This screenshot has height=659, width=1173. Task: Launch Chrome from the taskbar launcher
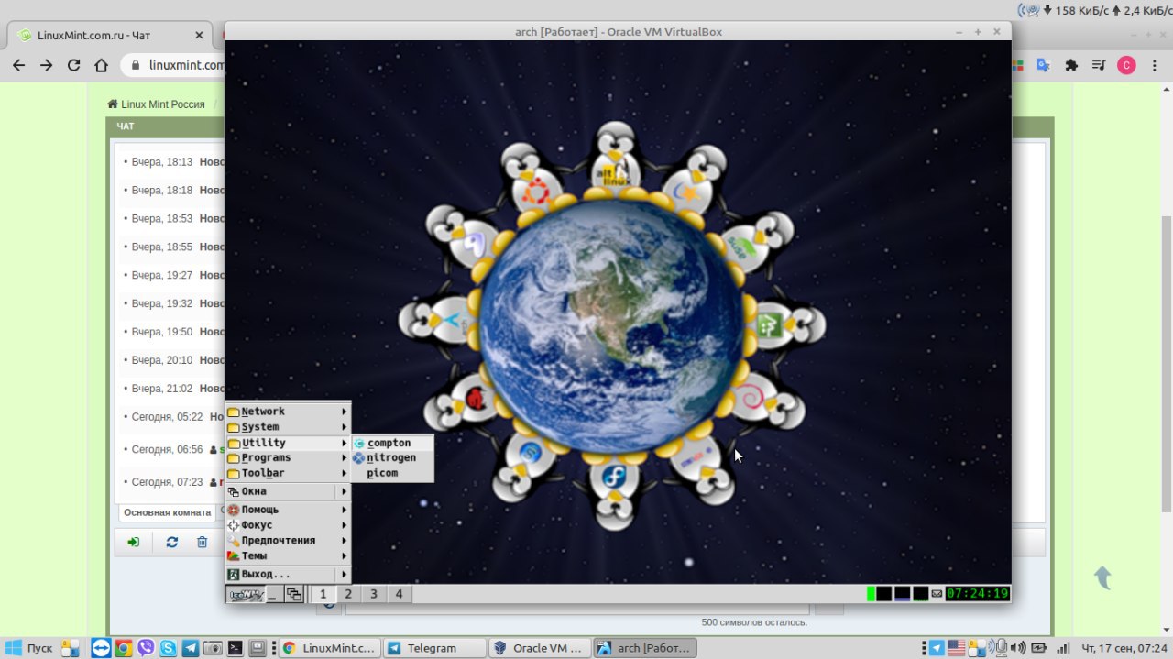pos(123,648)
